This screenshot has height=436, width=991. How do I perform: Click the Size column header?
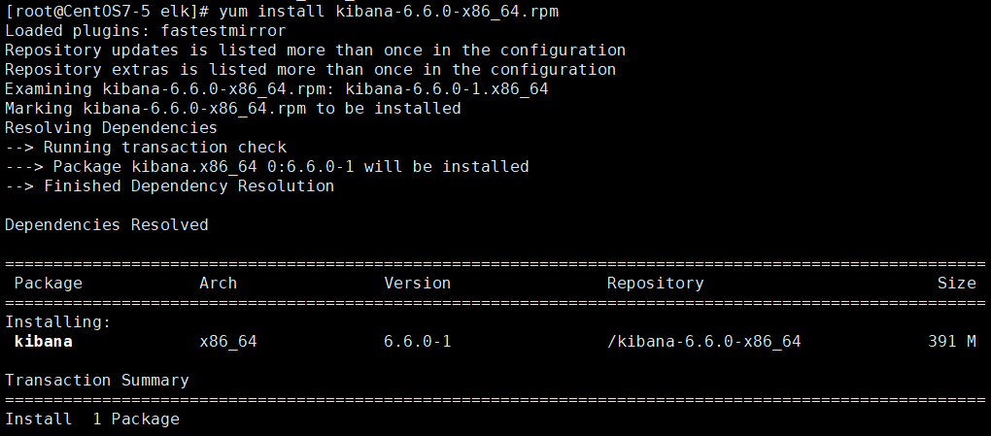coord(957,284)
